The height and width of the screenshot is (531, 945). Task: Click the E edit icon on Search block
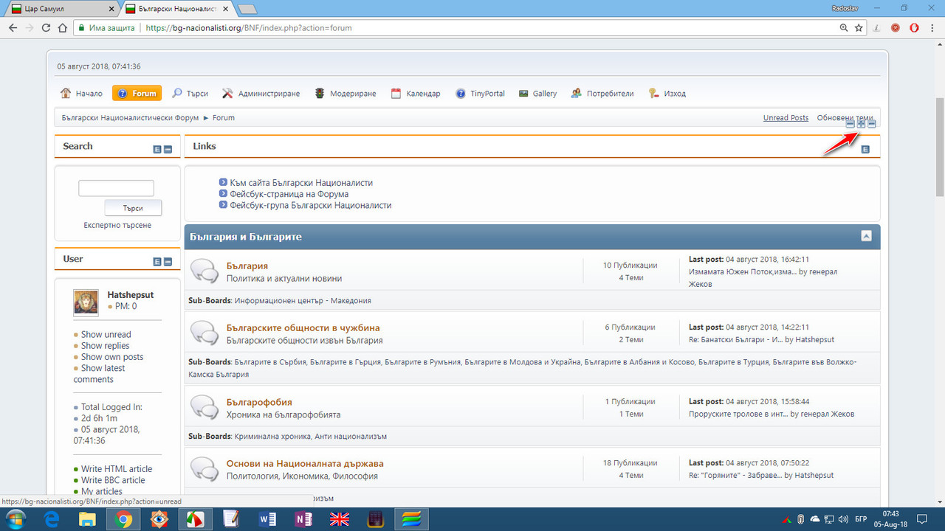[x=157, y=150]
